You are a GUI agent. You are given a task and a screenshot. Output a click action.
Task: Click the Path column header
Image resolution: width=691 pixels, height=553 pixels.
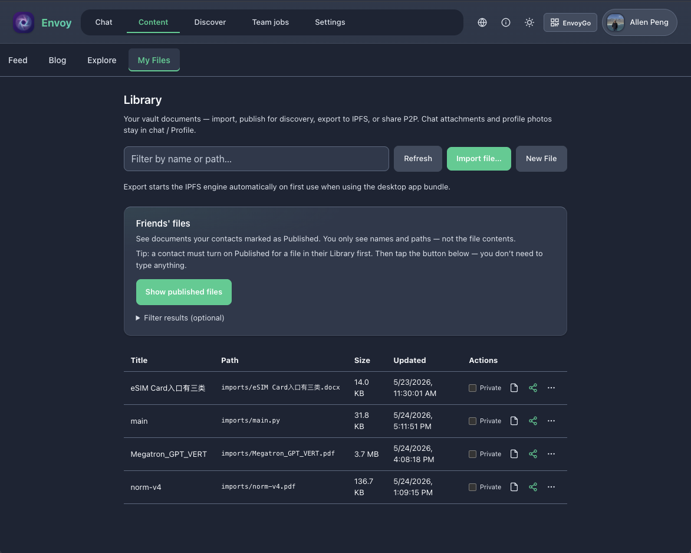[229, 360]
